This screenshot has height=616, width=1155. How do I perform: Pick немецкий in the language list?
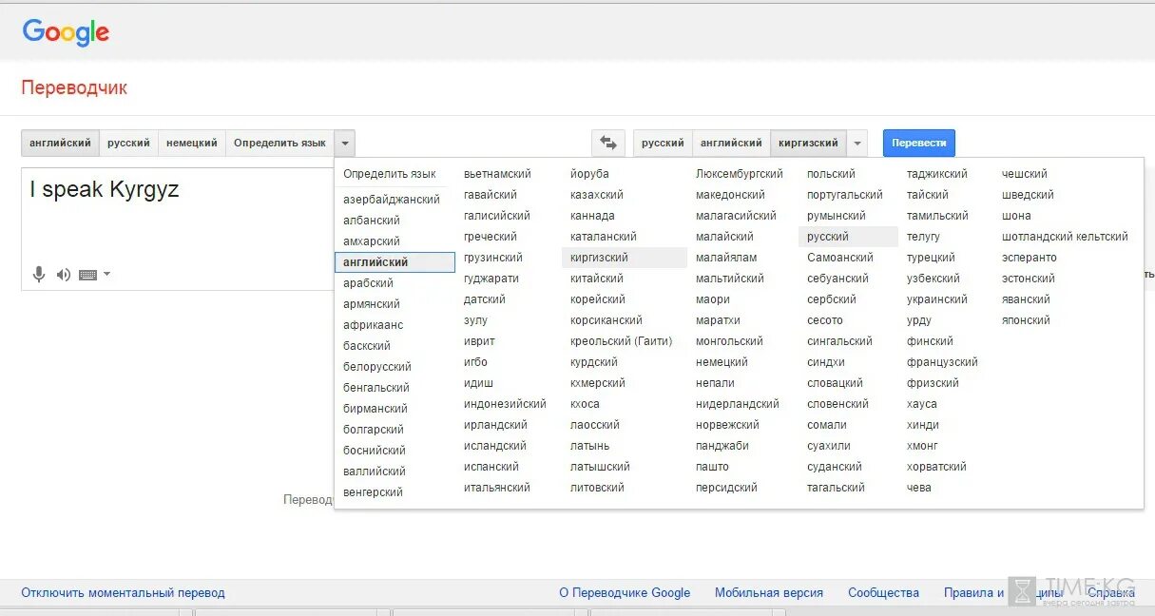tap(722, 362)
